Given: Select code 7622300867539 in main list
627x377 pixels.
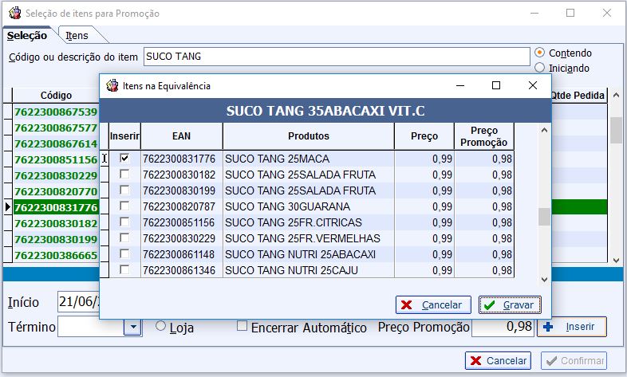Looking at the screenshot, I should 56,112.
